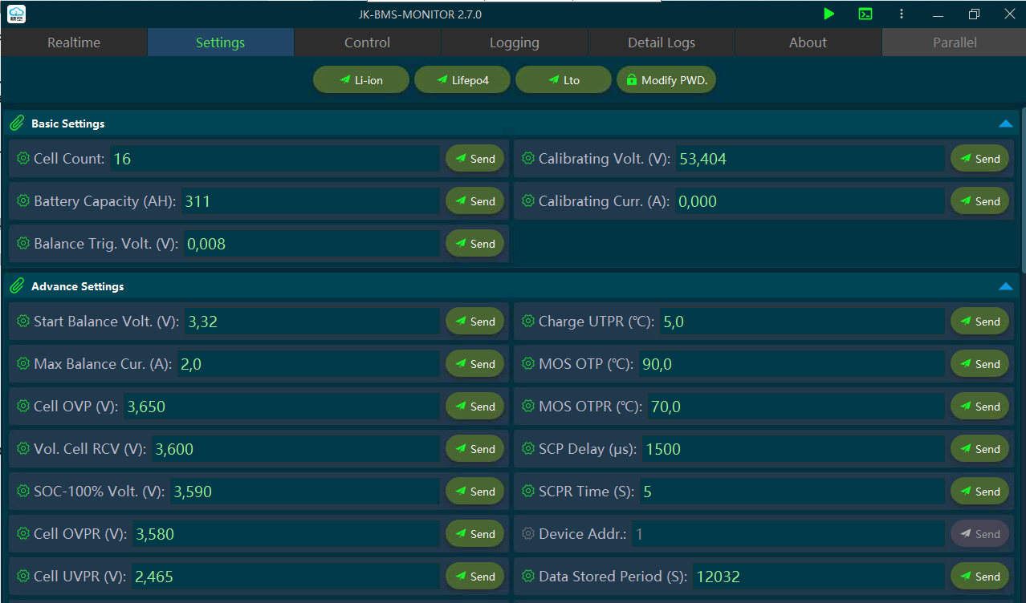Screen dimensions: 1026x603
Task: Click the gear icon beside SCPR Time
Action: 528,491
